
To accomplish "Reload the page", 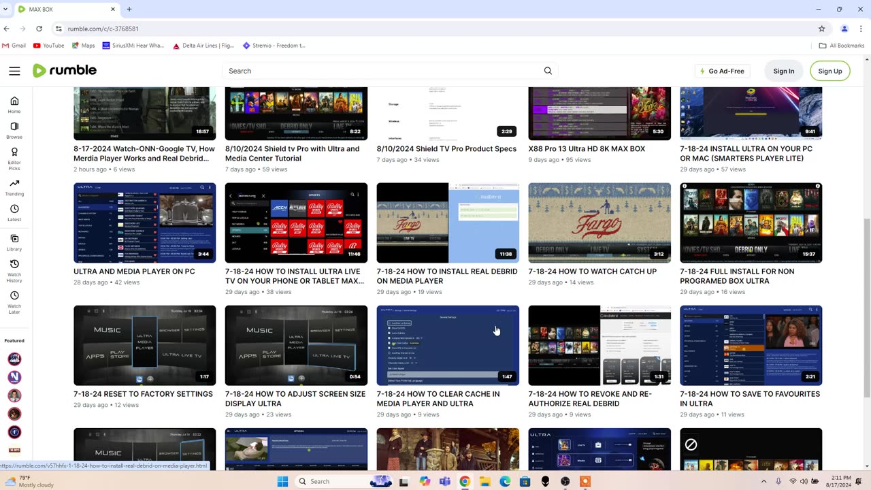I will [x=39, y=29].
